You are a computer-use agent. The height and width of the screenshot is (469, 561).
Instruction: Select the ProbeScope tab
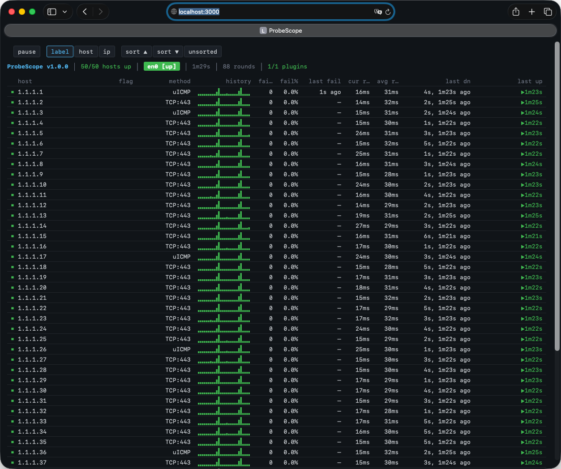(281, 30)
